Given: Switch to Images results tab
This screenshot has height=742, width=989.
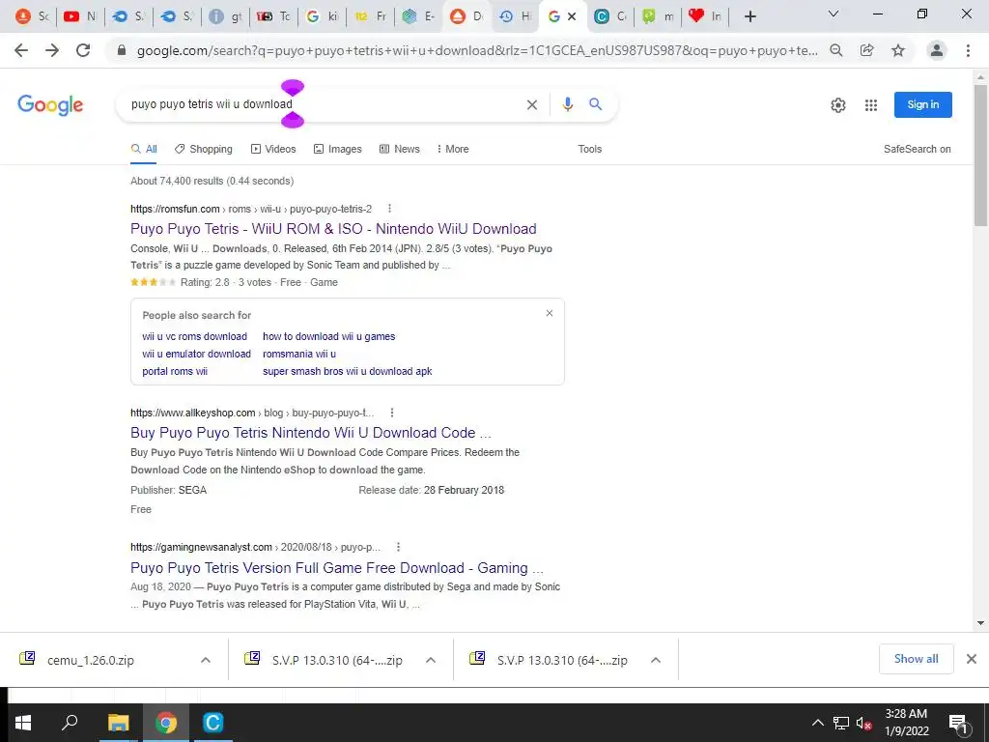Looking at the screenshot, I should pyautogui.click(x=337, y=150).
